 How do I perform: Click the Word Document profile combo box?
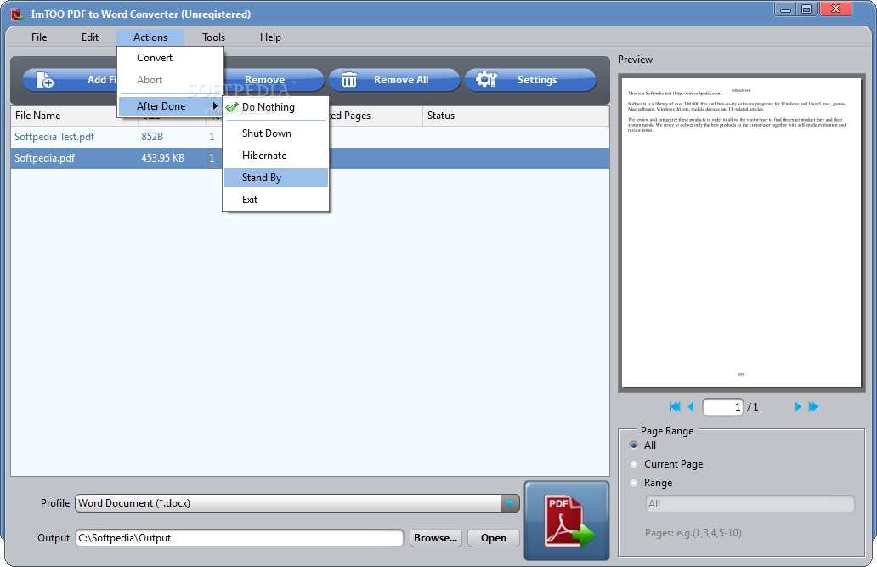point(297,503)
